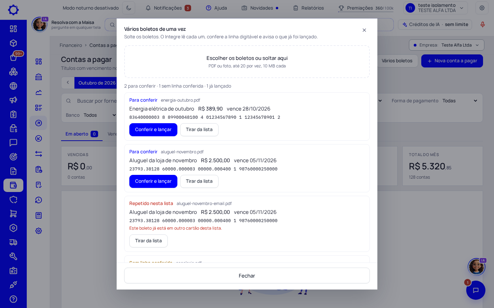This screenshot has height=308, width=494.
Task: Conferir e lançar the energia-outubro boleto
Action: [153, 130]
